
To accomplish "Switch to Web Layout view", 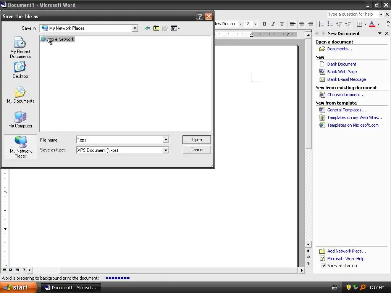I will click(11, 270).
